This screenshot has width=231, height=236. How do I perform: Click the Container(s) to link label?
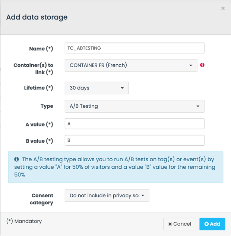point(34,69)
